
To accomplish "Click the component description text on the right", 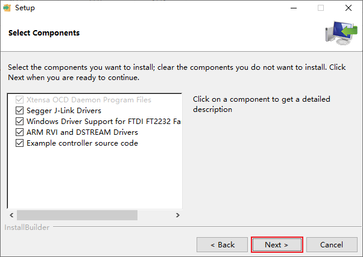I will pyautogui.click(x=262, y=104).
